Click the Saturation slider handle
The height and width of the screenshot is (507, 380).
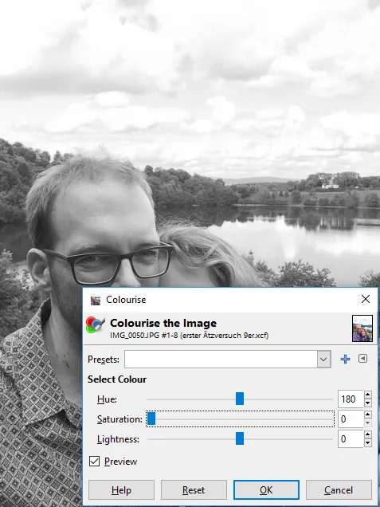pyautogui.click(x=151, y=419)
